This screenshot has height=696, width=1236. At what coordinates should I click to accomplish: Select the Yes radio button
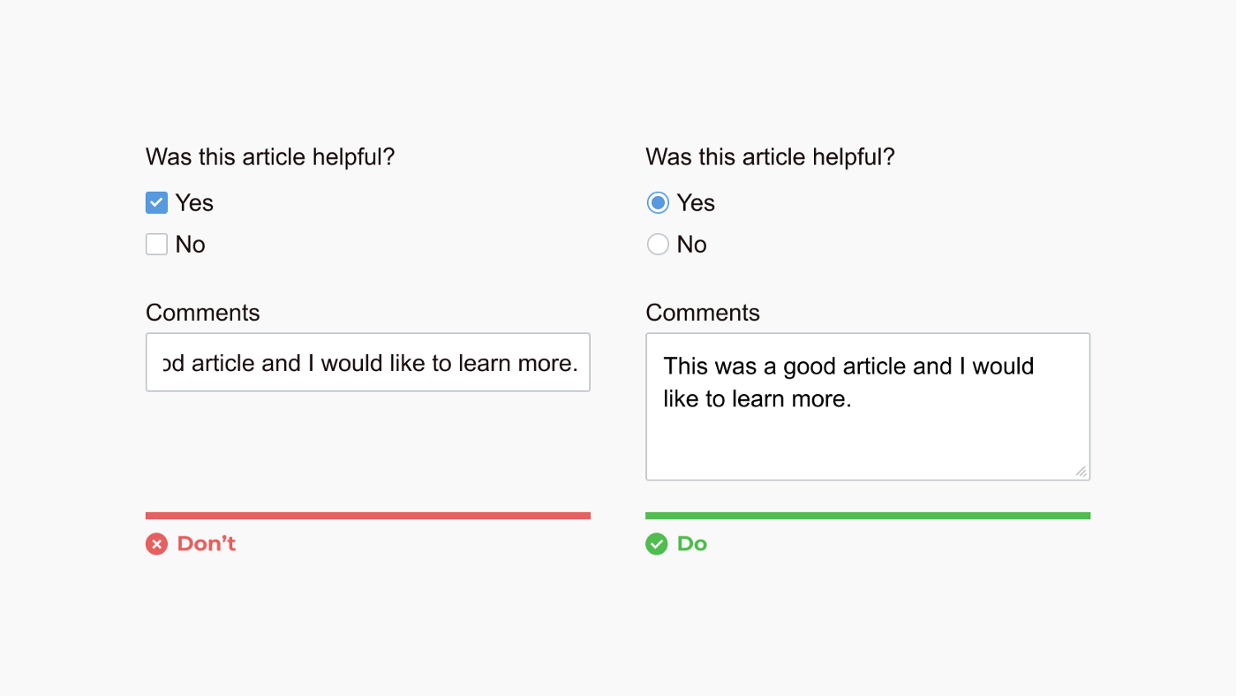658,203
